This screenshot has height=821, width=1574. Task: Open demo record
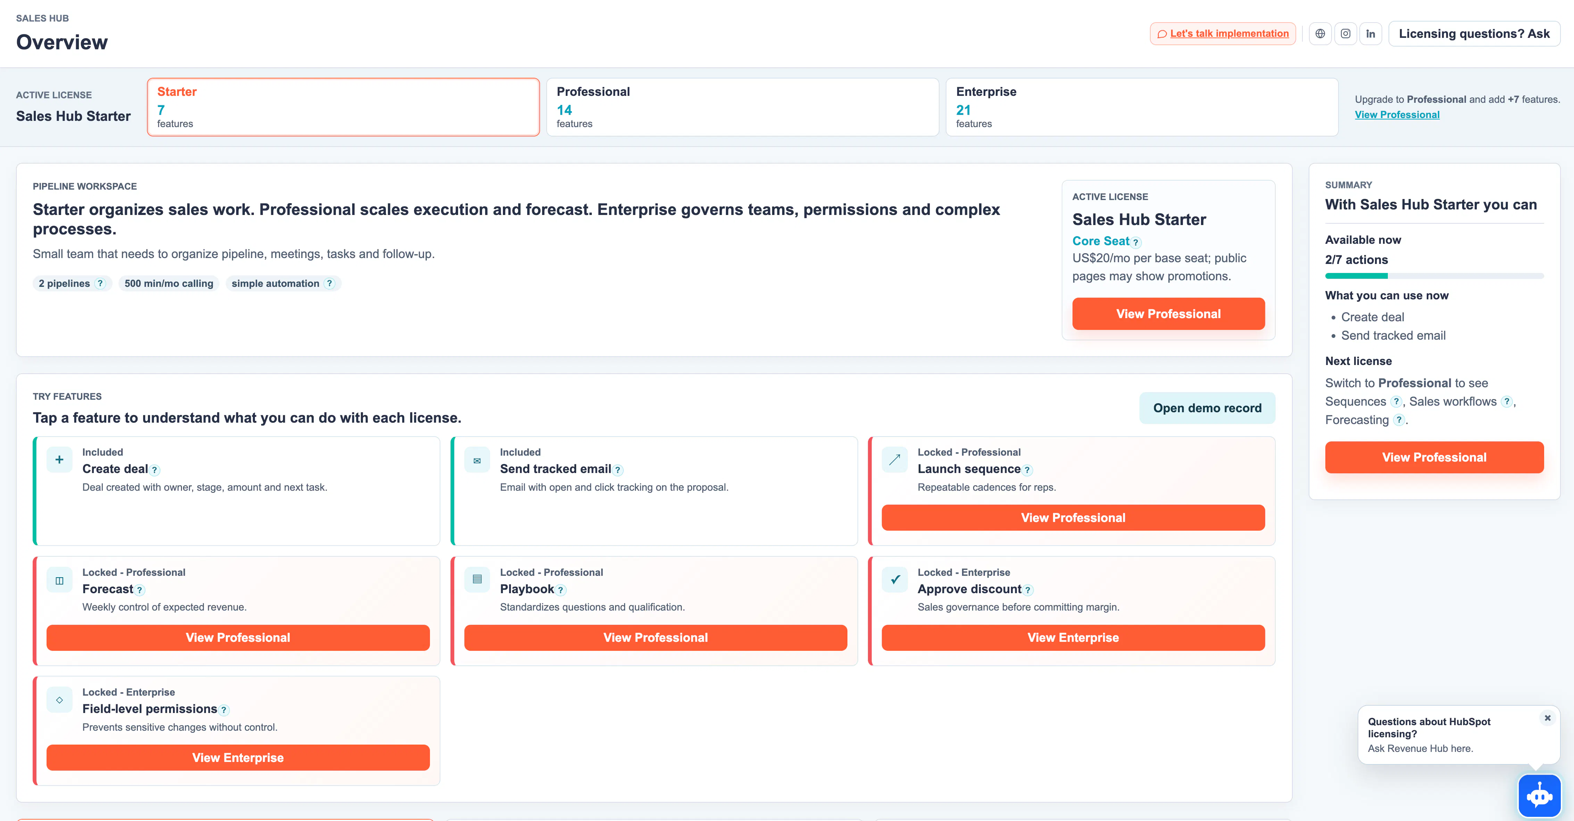[x=1207, y=408]
